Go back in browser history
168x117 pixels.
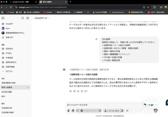2,7
